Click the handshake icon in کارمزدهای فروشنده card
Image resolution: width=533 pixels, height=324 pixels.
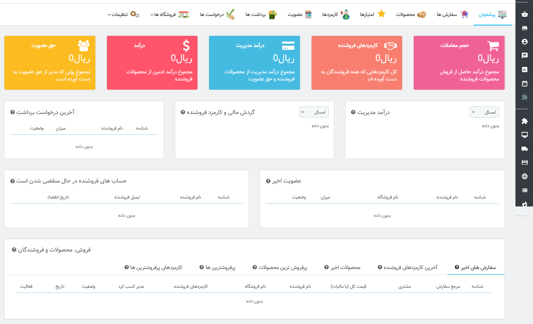click(390, 46)
